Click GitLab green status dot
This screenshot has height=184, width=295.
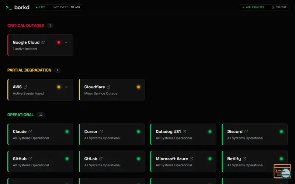[x=139, y=159]
